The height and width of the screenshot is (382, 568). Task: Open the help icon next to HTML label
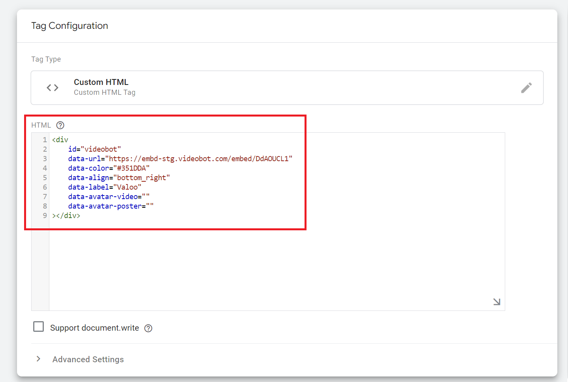[x=60, y=125]
